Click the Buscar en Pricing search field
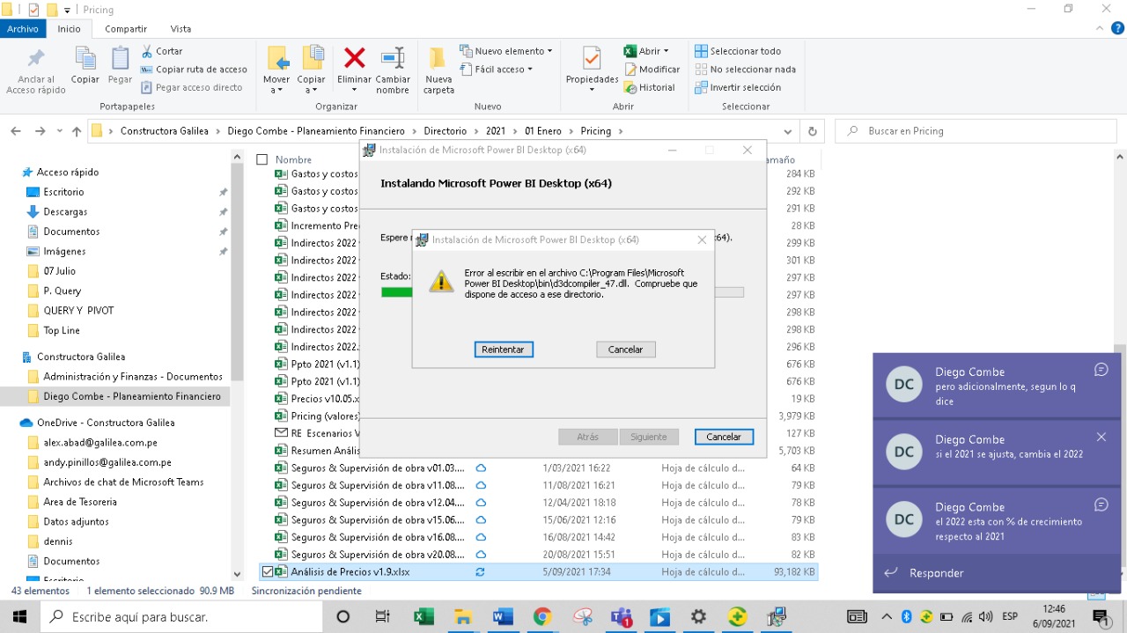1127x633 pixels. coord(977,131)
